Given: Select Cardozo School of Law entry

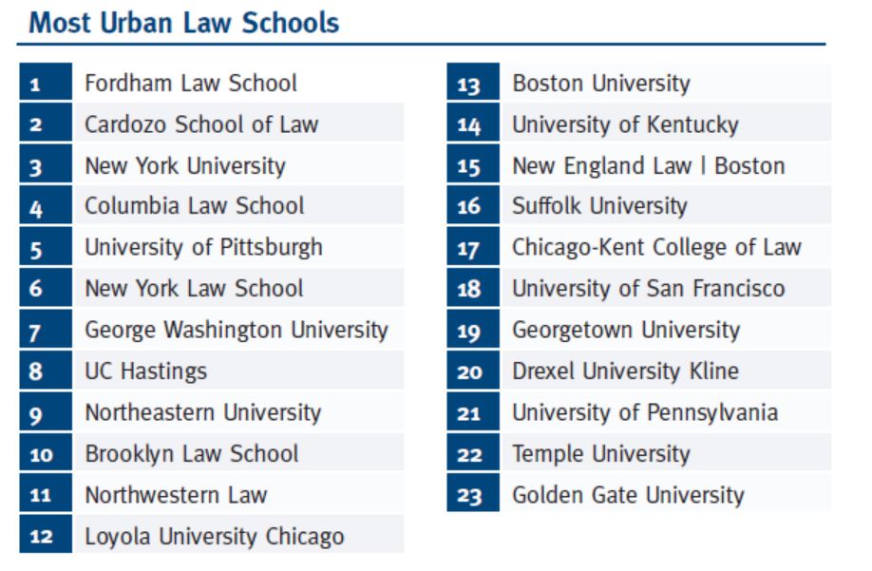Looking at the screenshot, I should (201, 124).
